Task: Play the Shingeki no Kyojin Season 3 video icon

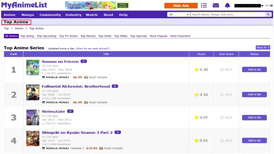Action: tap(118, 132)
